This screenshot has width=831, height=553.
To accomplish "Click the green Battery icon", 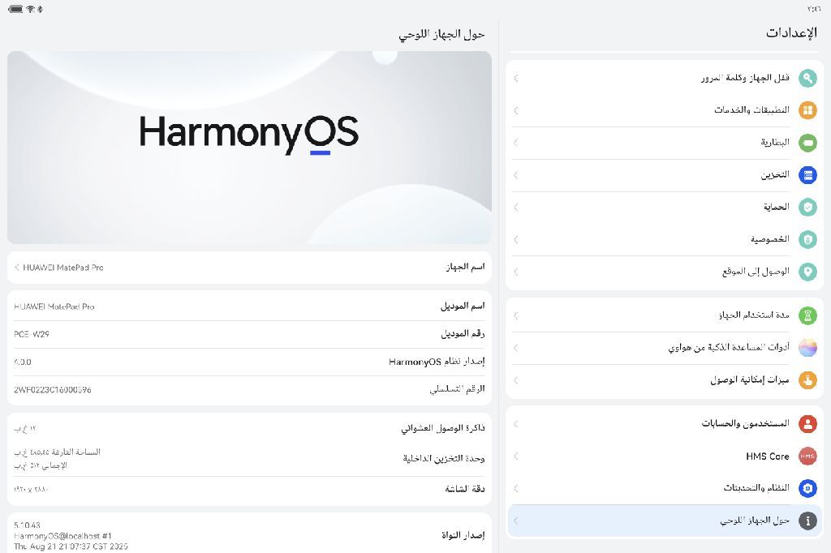I will click(x=807, y=143).
